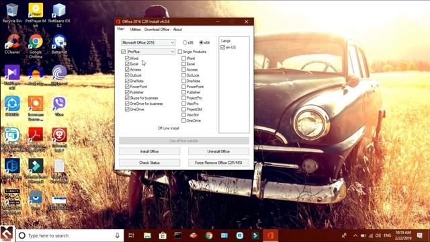430x242 pixels.
Task: Launch Betternet desktop shortcut
Action: (x=59, y=44)
